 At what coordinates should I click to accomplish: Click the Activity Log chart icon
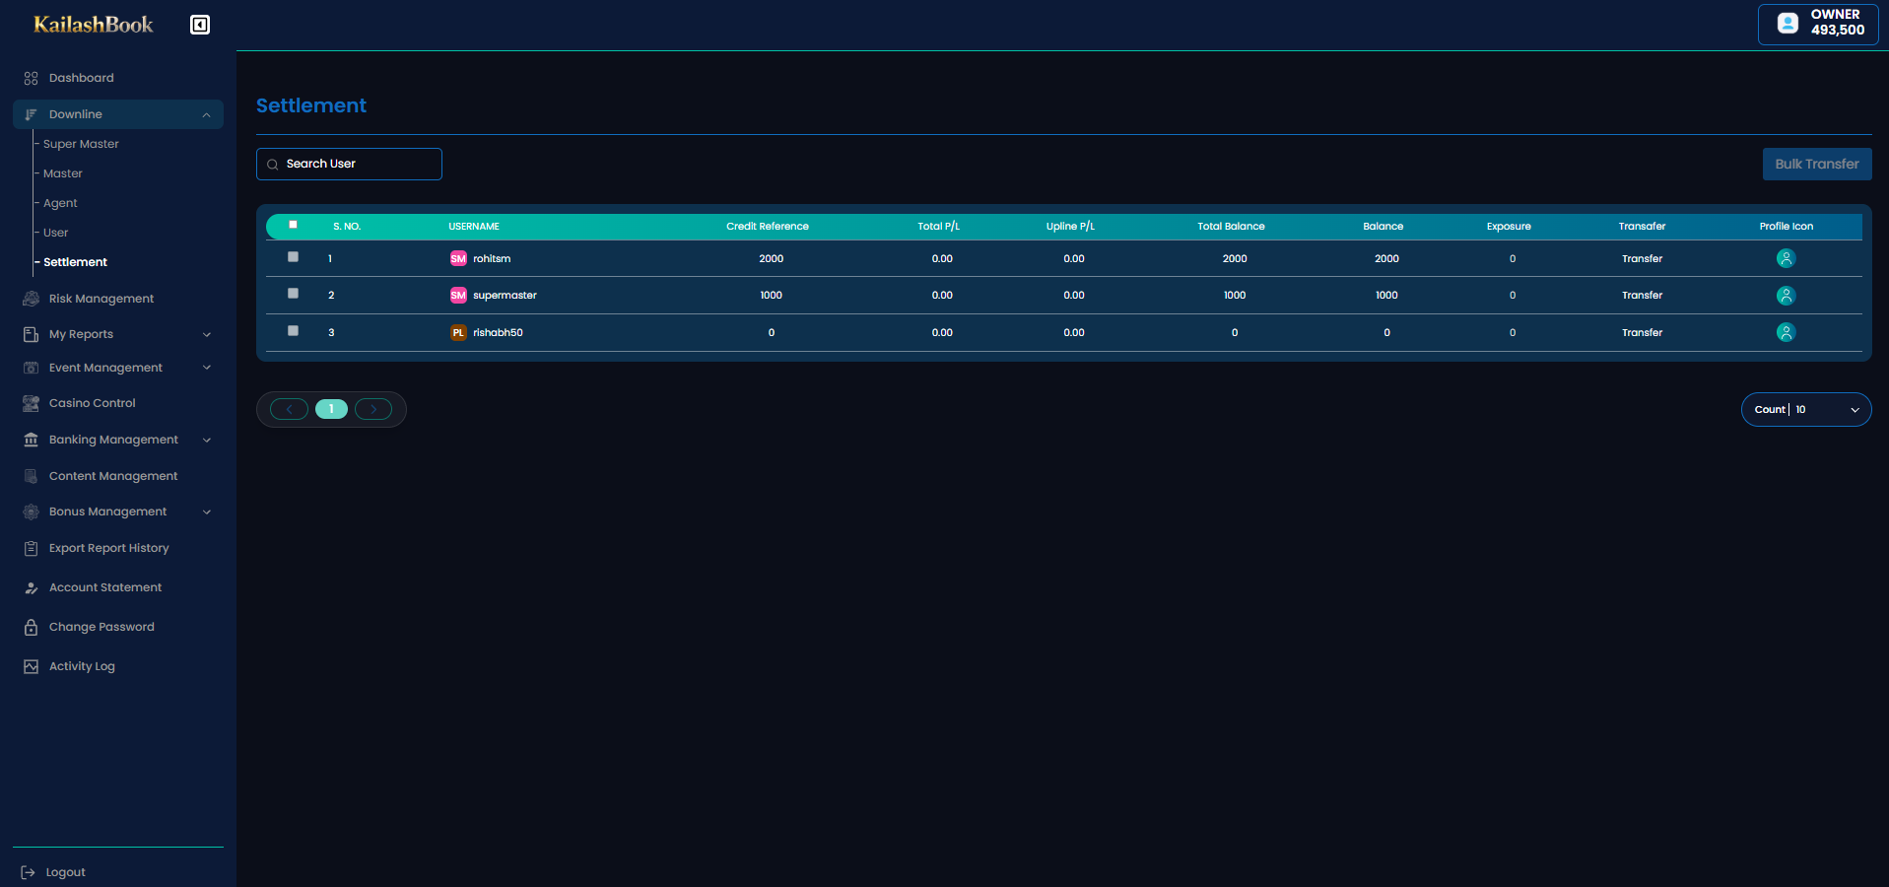(31, 666)
